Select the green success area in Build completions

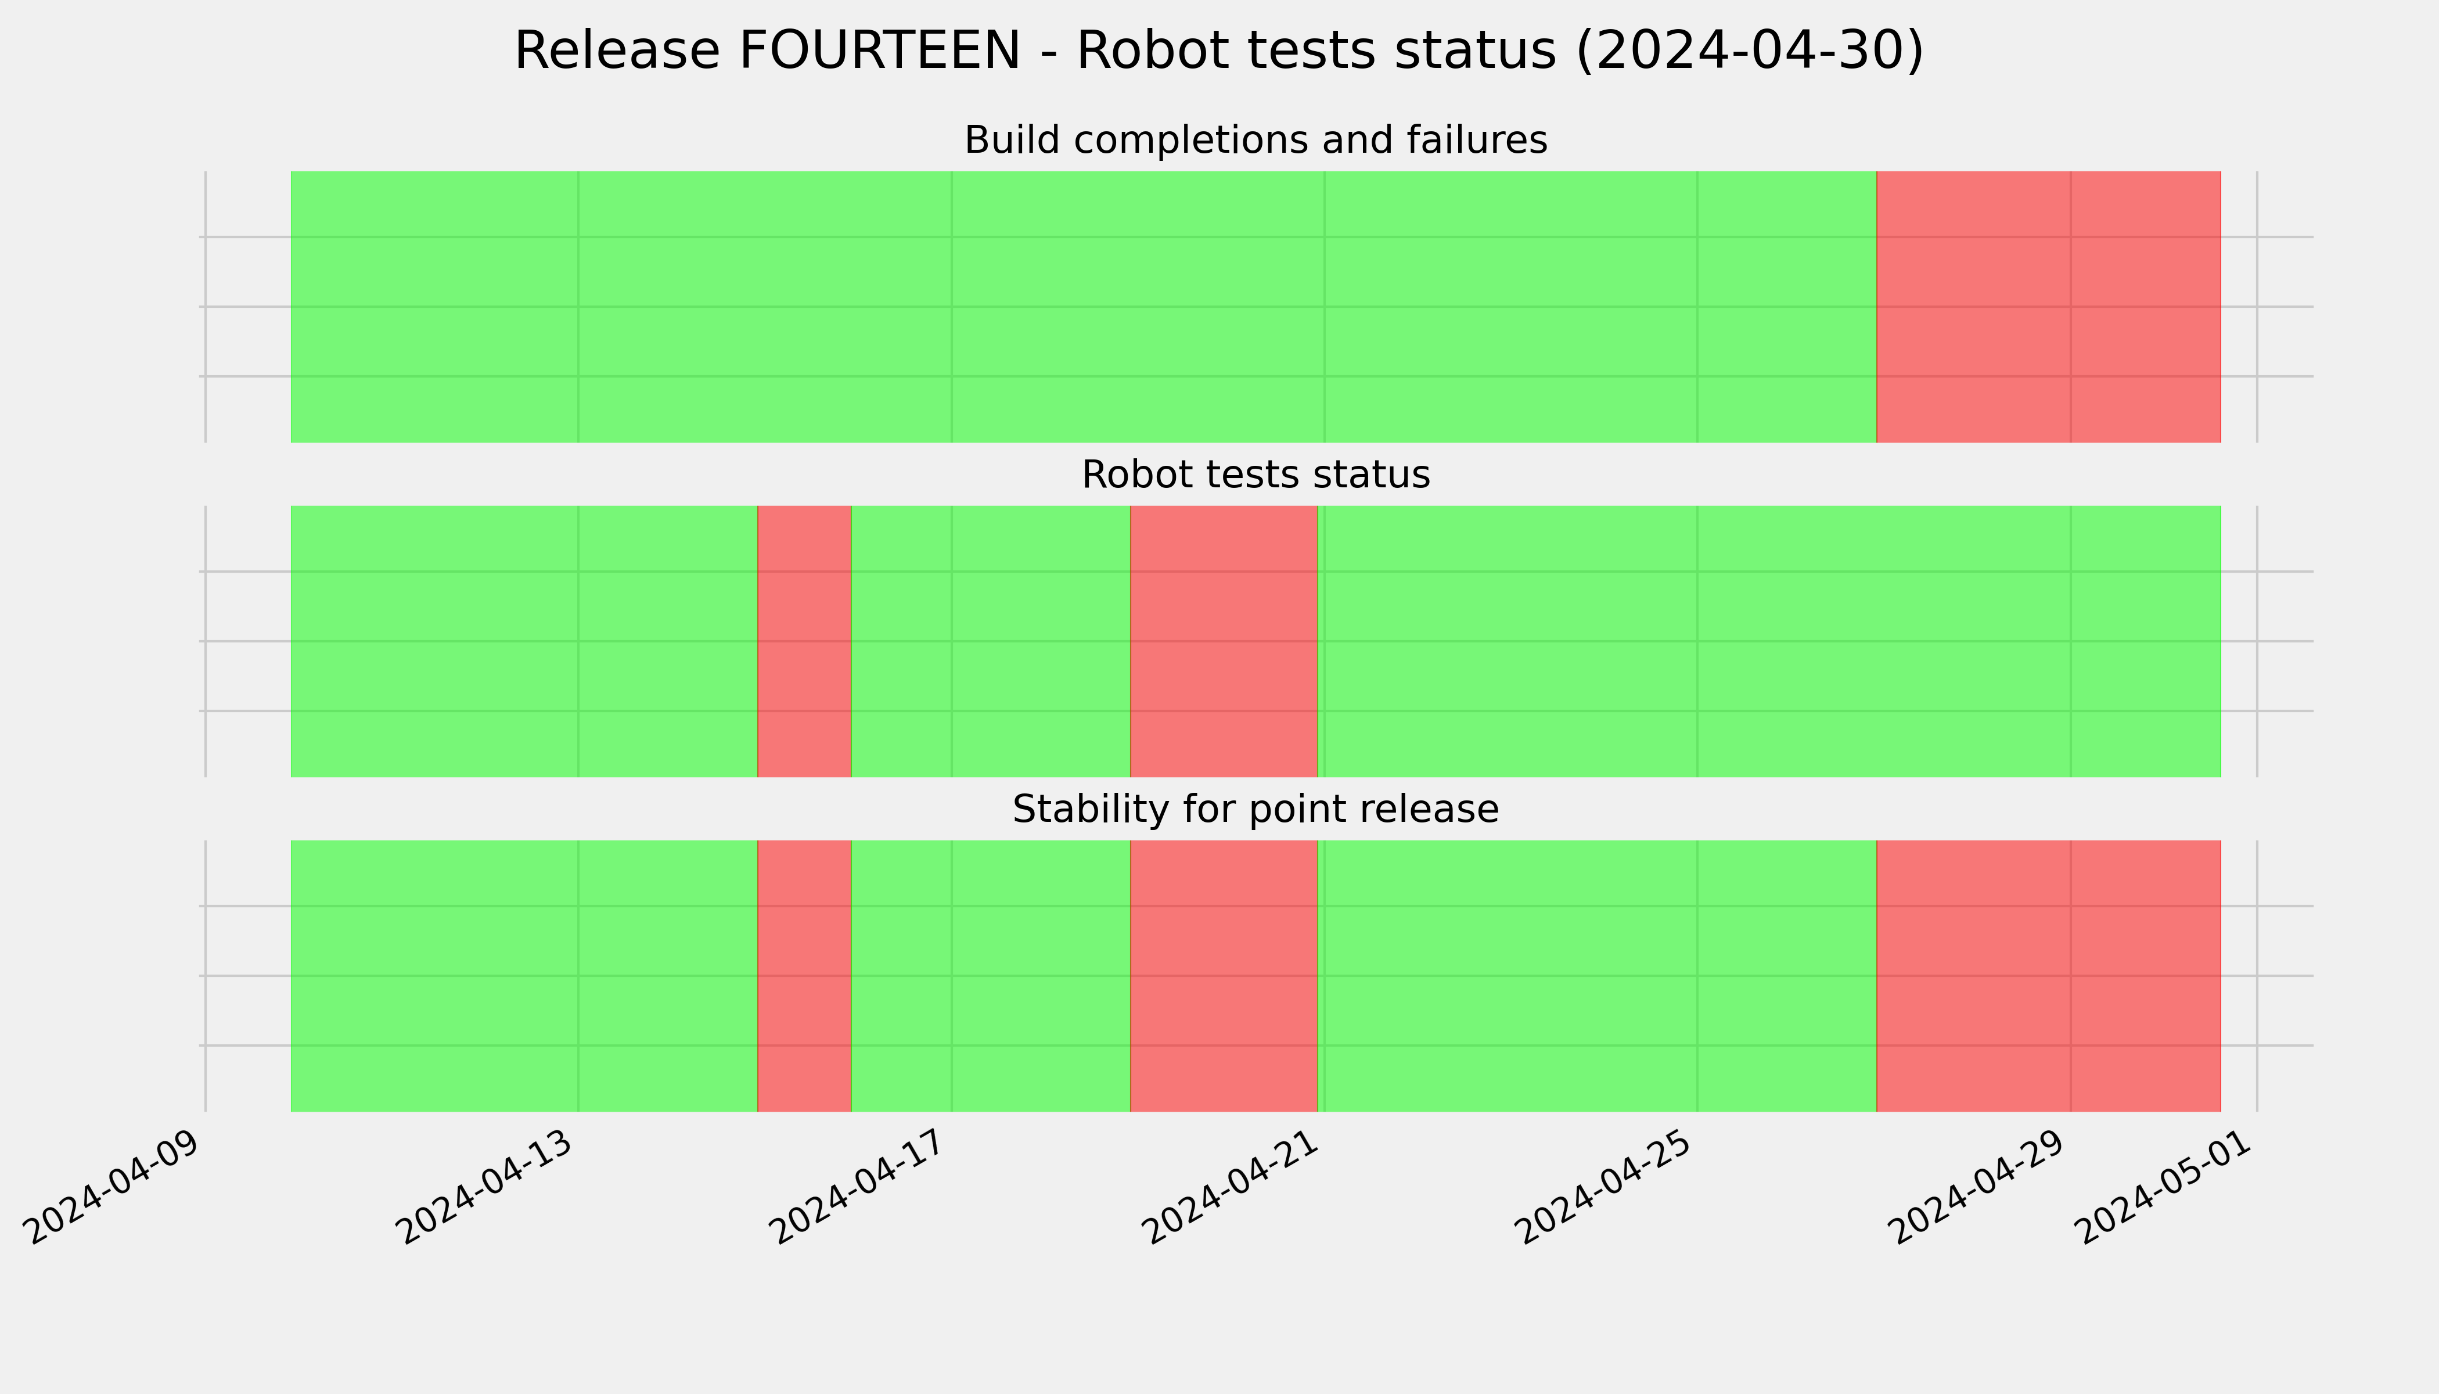1084,306
